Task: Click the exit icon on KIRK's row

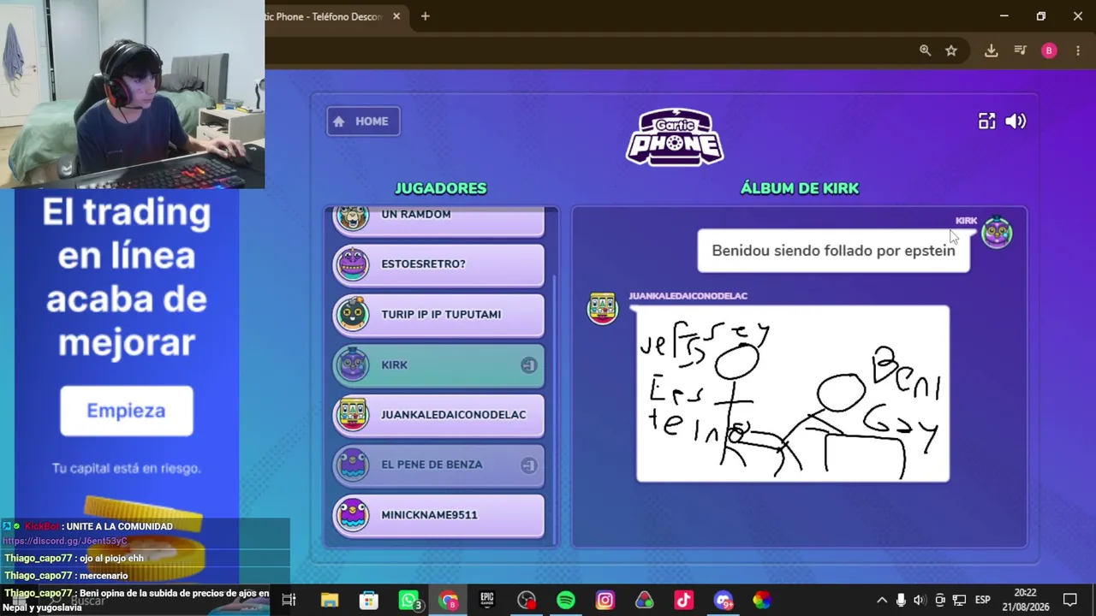Action: point(528,365)
